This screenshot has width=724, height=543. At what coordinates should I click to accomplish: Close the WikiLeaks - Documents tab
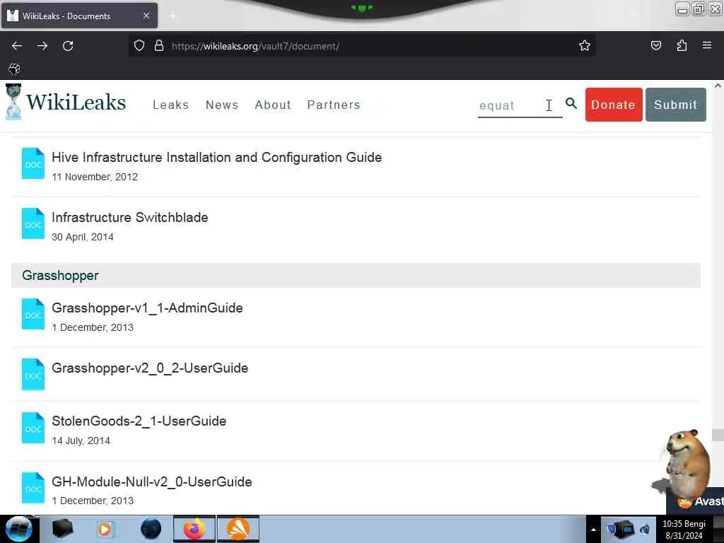click(146, 16)
